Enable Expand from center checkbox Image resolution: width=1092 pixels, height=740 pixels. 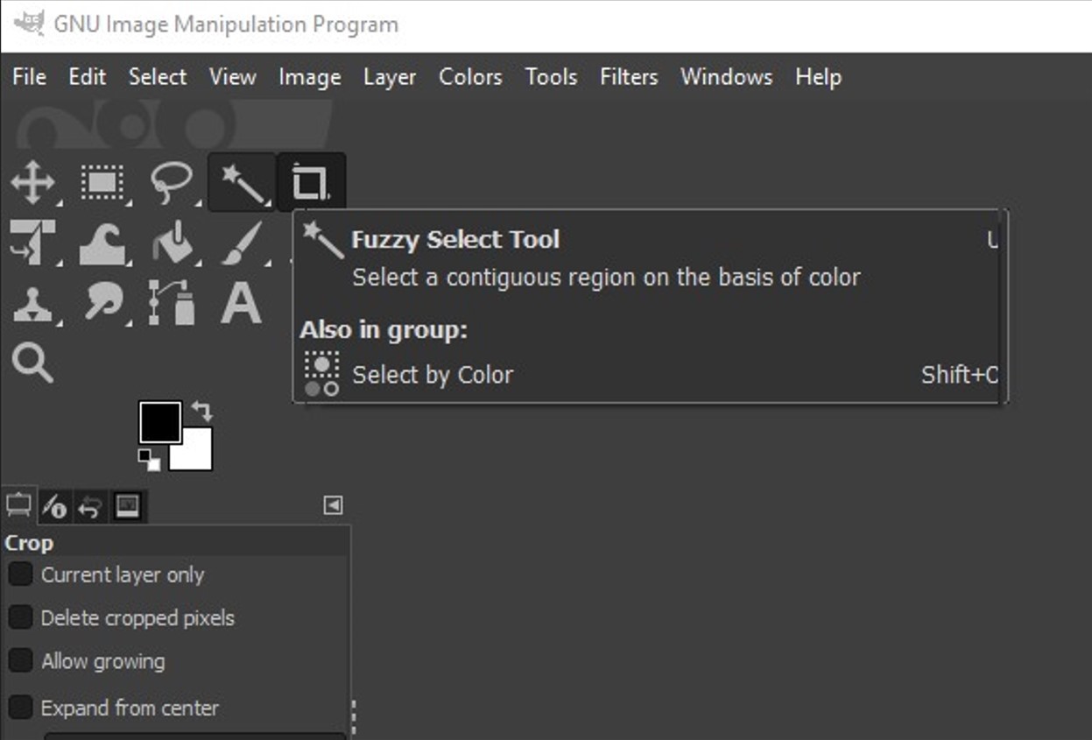(x=20, y=707)
